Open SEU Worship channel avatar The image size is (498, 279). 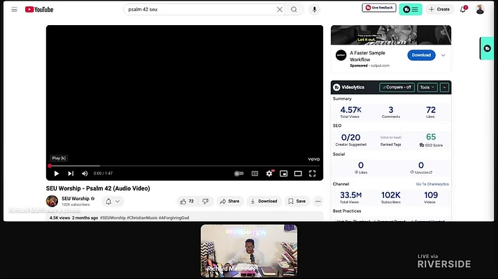52,201
